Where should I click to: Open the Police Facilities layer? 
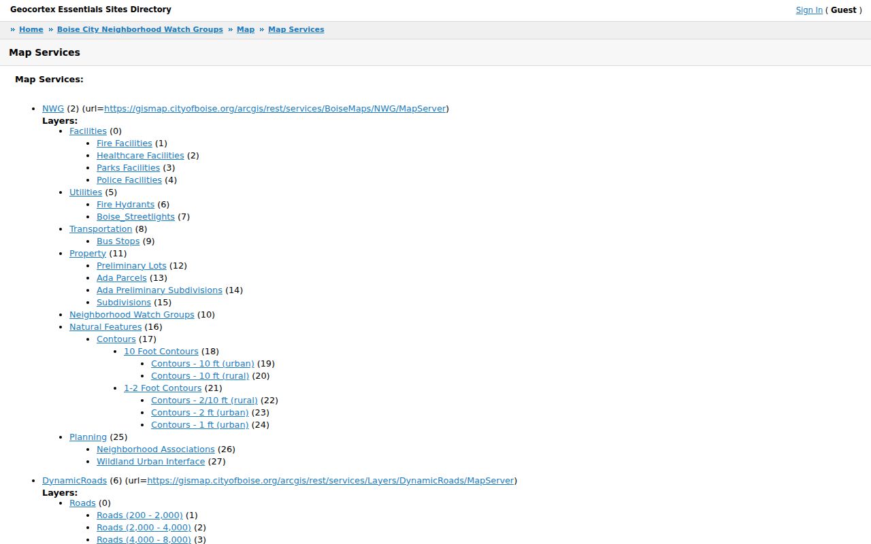coord(129,180)
